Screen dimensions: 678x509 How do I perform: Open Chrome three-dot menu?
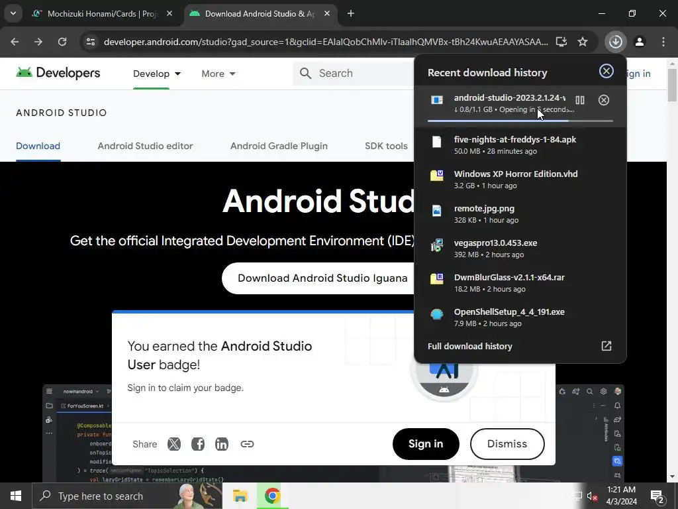point(663,42)
